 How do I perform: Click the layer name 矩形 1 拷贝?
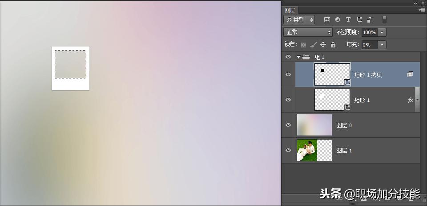368,75
